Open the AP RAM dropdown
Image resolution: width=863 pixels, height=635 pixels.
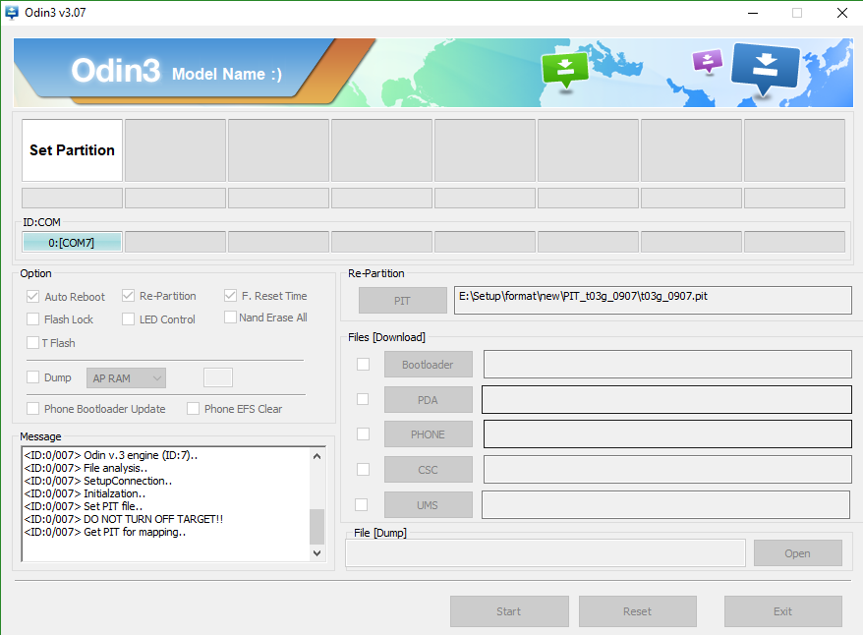pos(126,378)
